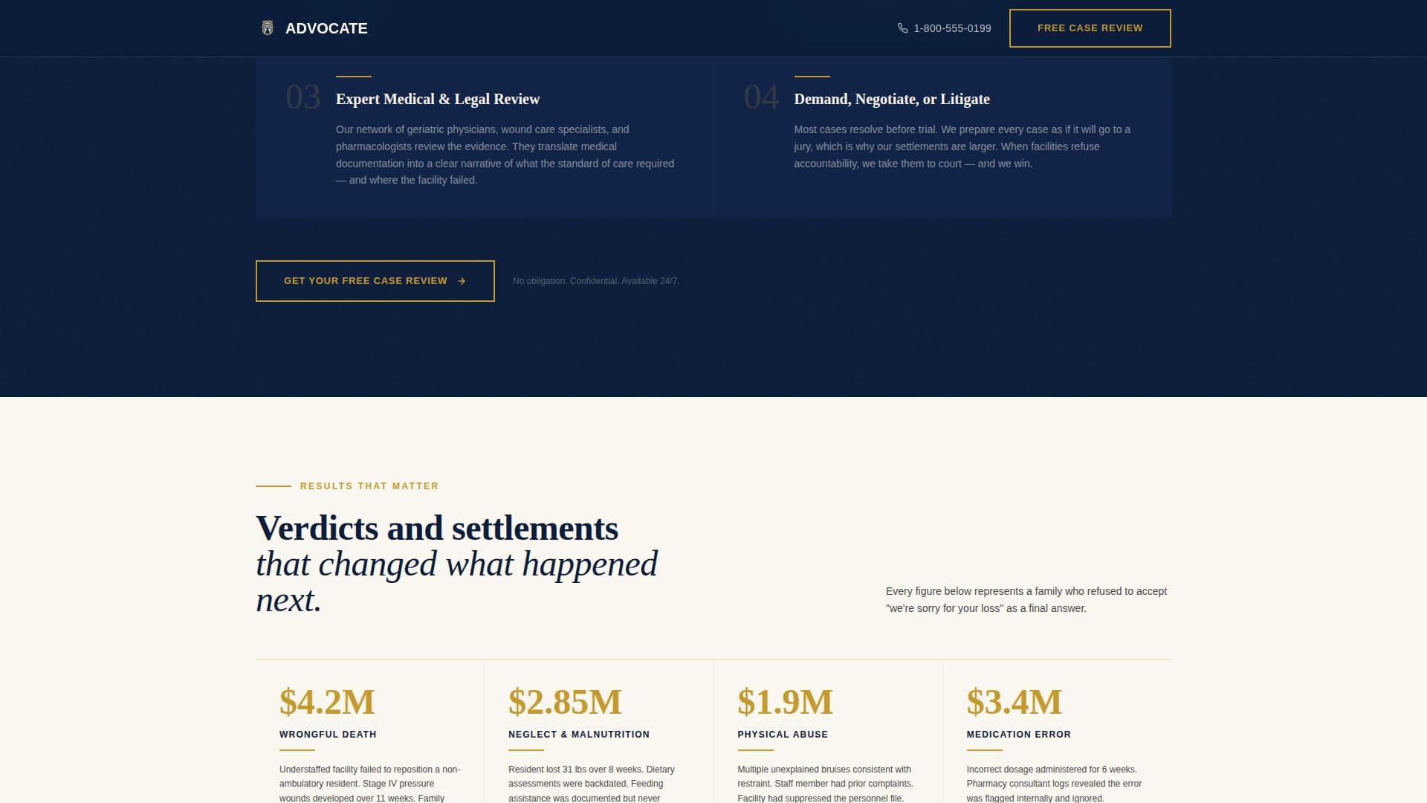Select the $2.85M Neglect & Malnutrition figure
The image size is (1427, 803).
(566, 702)
